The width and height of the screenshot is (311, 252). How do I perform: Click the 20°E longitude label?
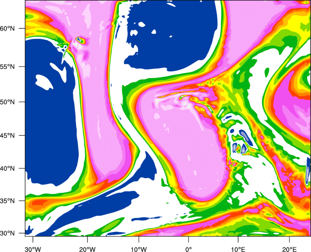click(x=289, y=249)
